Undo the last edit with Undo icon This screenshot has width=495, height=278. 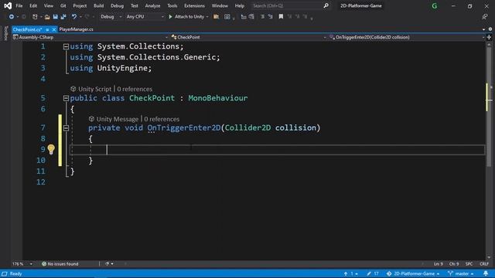pyautogui.click(x=74, y=17)
